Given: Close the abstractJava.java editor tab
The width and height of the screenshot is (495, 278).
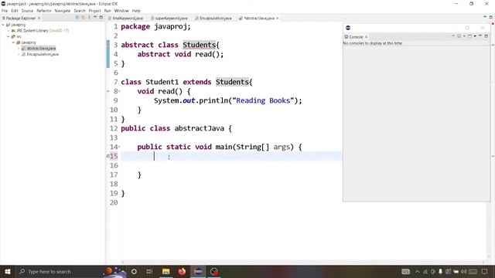Looking at the screenshot, I should [278, 19].
